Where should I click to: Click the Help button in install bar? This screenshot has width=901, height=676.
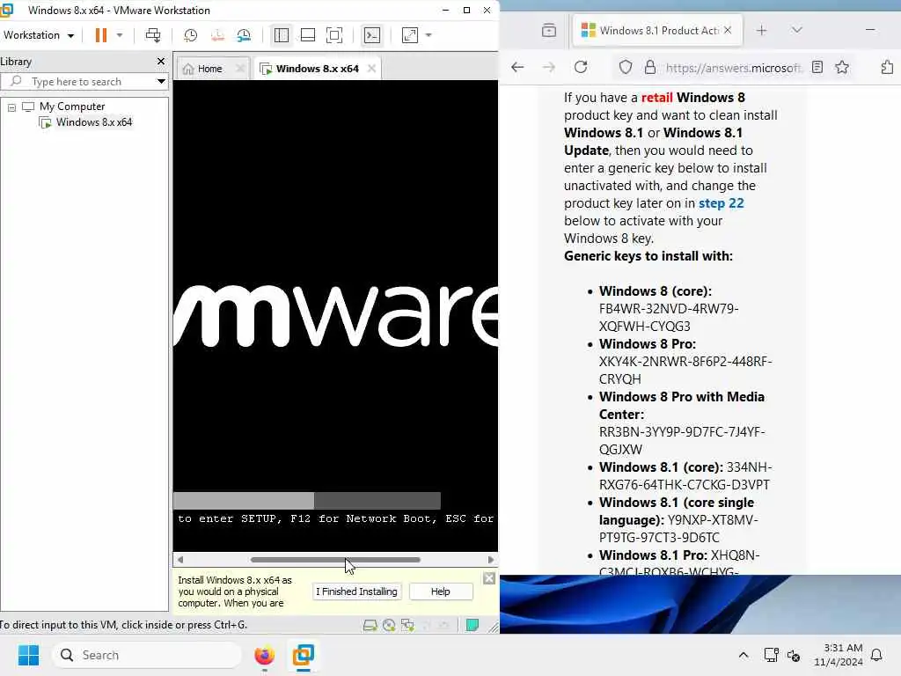tap(441, 591)
